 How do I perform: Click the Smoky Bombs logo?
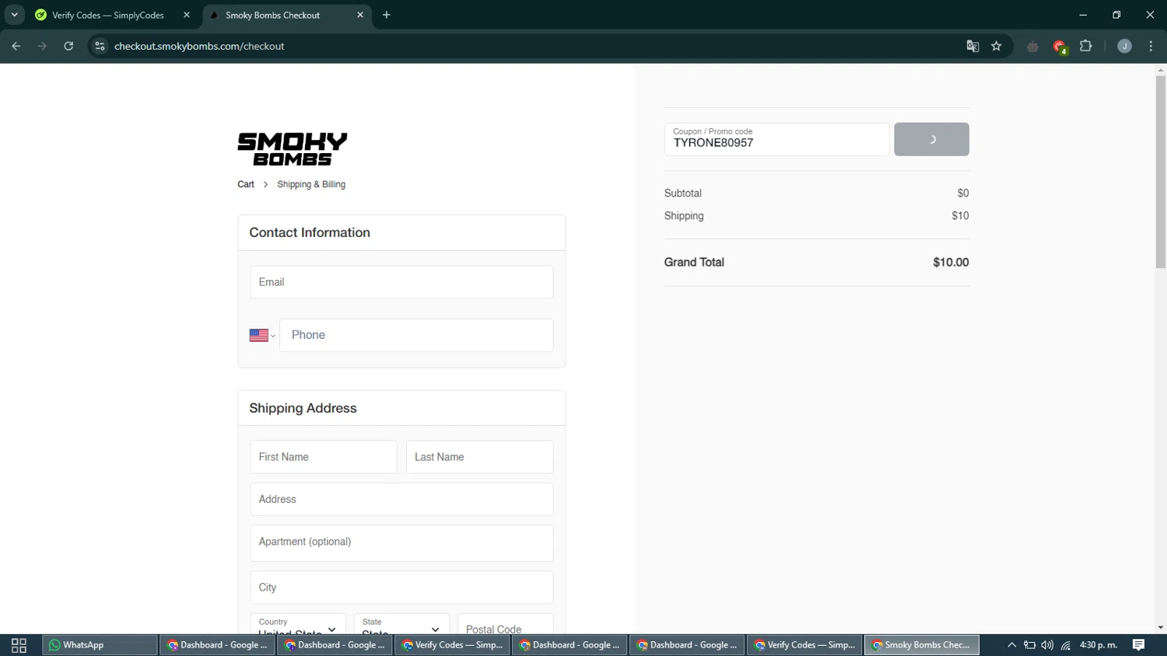[293, 149]
